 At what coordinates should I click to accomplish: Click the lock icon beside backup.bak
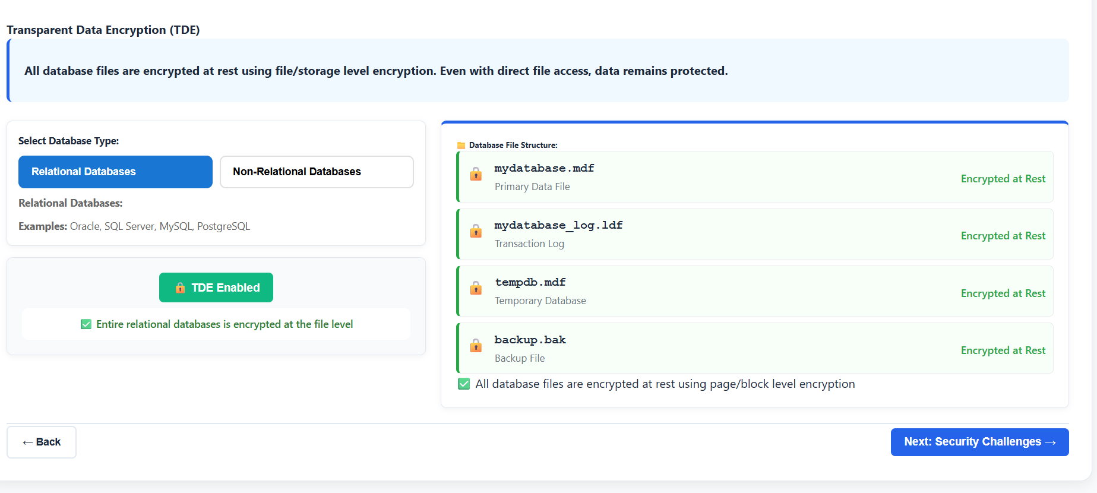tap(476, 346)
